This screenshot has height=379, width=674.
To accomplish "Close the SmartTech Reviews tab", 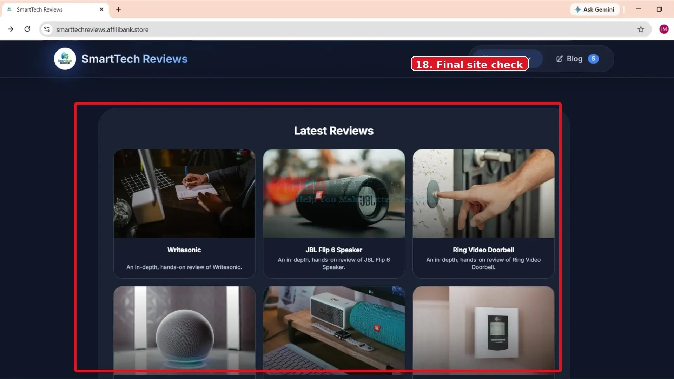I will point(101,9).
